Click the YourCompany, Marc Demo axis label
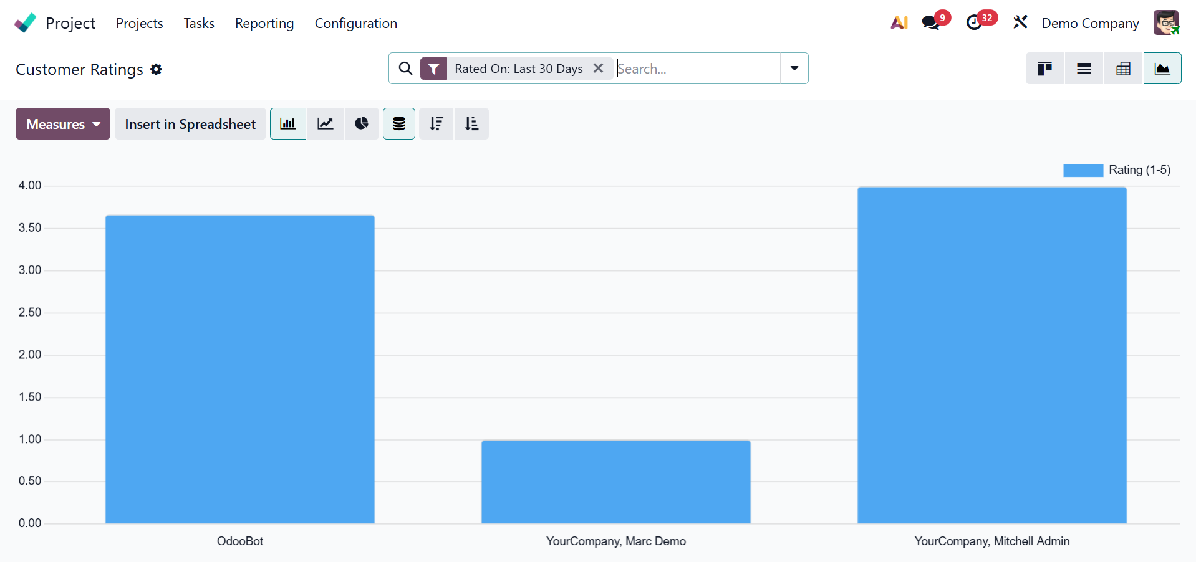The image size is (1196, 562). coord(616,541)
